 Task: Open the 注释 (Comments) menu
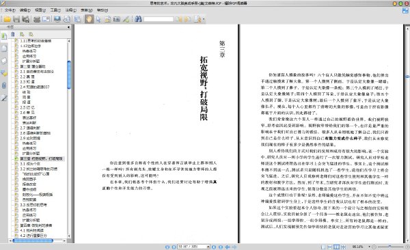click(71, 10)
